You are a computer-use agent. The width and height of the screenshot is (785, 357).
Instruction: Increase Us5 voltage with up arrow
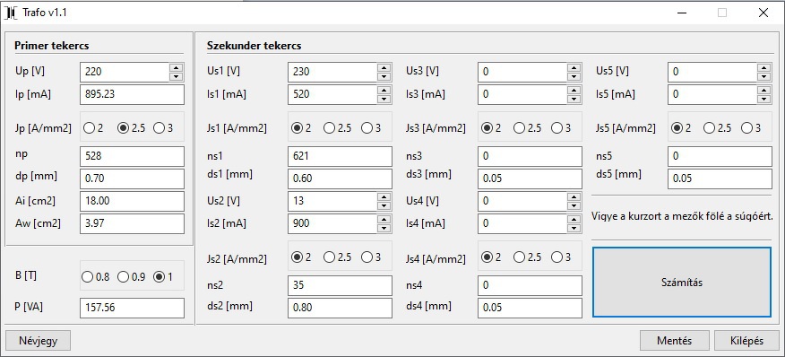coord(763,67)
